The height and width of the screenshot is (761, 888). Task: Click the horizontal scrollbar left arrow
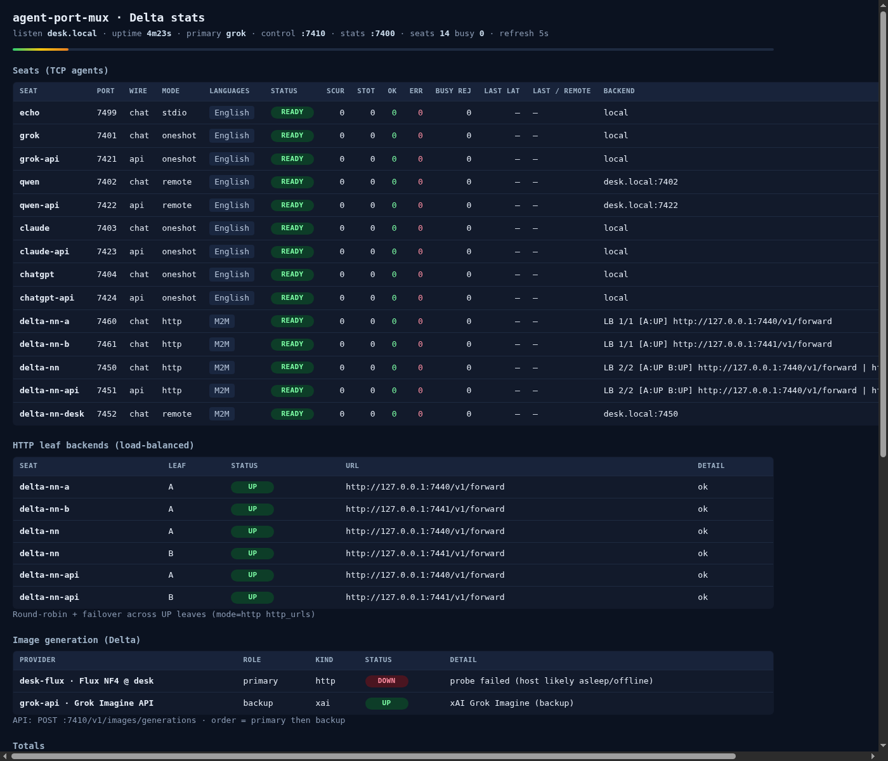[5, 756]
